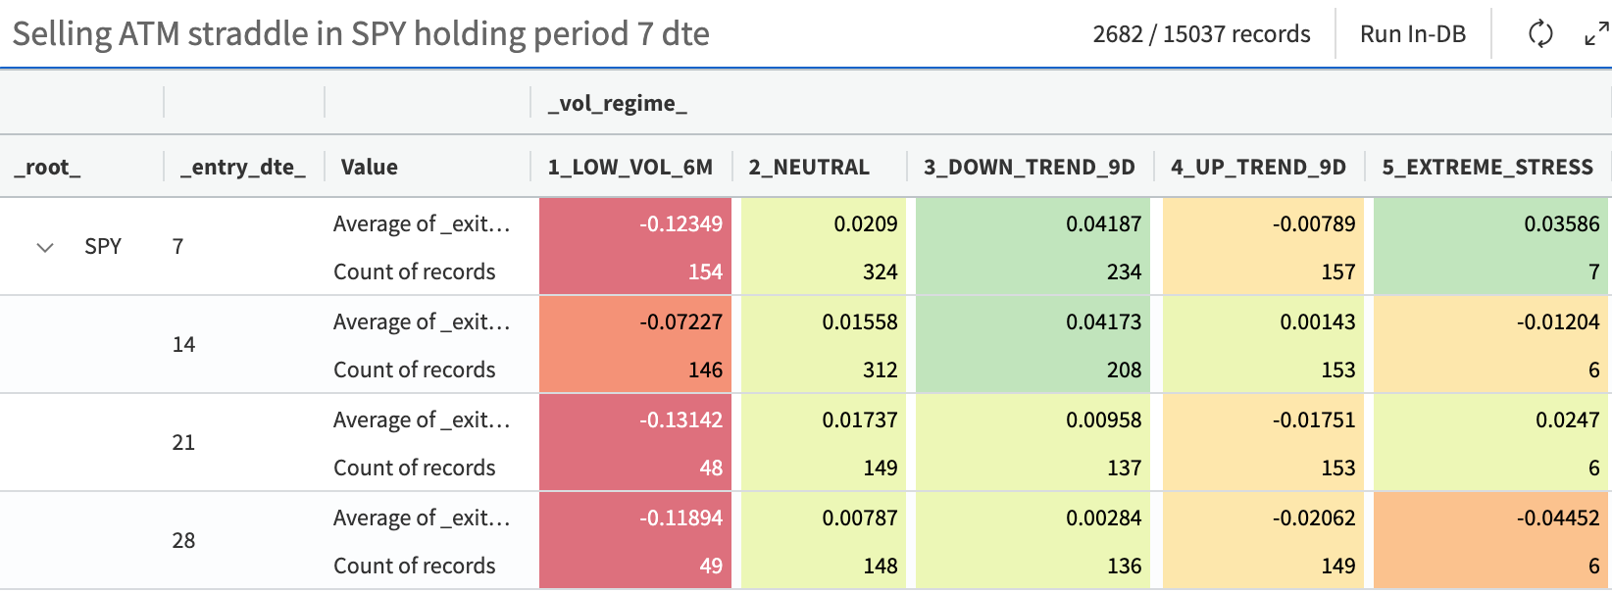1612x592 pixels.
Task: Click the _entry_dte_ column header
Action: 242,167
